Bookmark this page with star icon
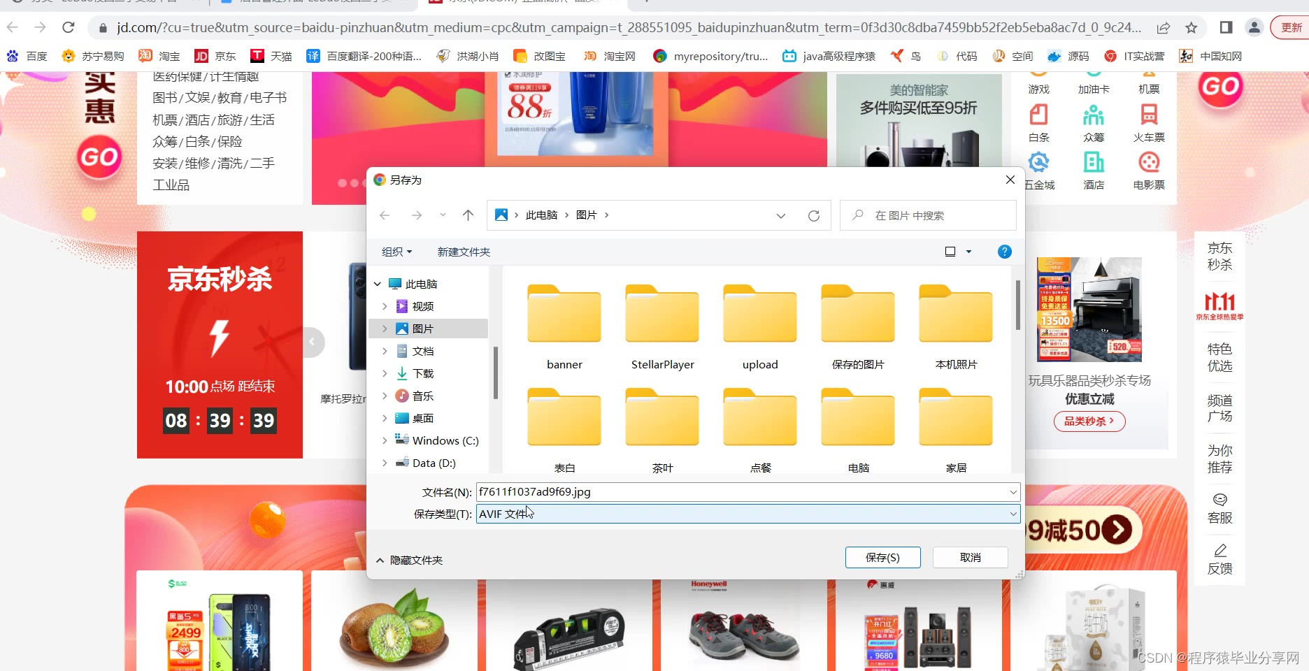Screen dimensions: 1309x671 click(x=1192, y=28)
